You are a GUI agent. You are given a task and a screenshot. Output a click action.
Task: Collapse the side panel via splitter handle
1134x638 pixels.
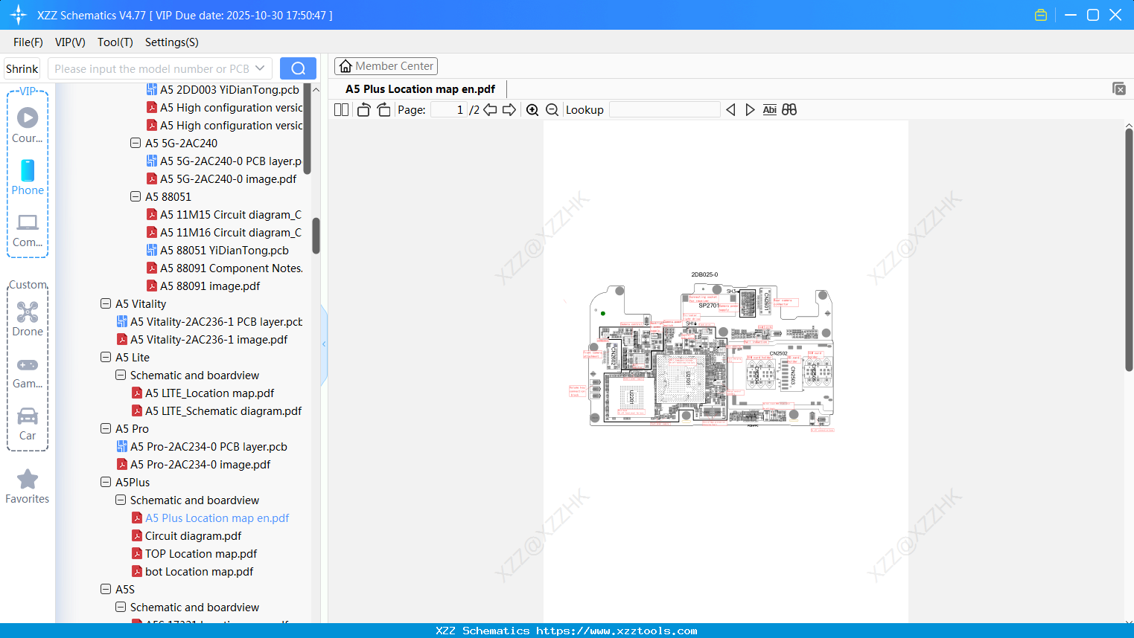(324, 344)
